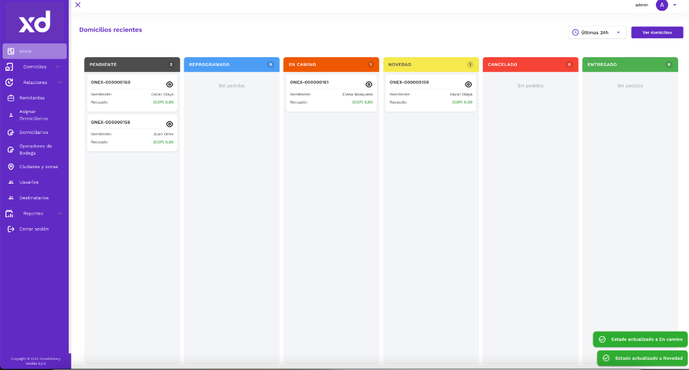Screen dimensions: 689x370
Task: Open the Últimas 24h time range dropdown
Action: click(597, 32)
